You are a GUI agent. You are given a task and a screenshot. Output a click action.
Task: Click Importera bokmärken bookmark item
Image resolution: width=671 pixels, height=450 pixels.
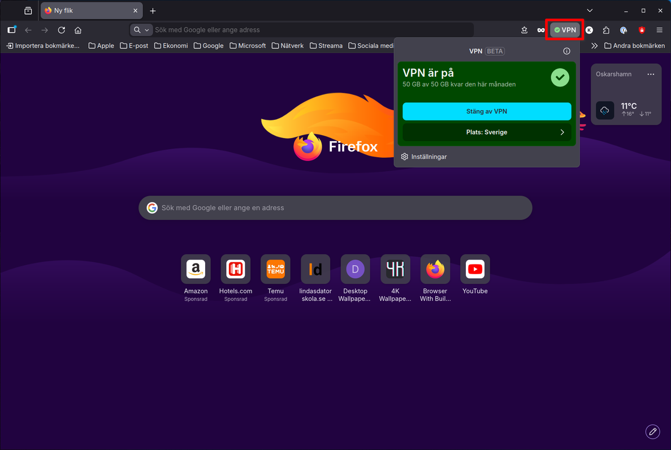[x=43, y=45]
